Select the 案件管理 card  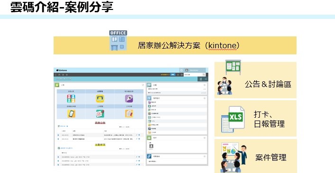click(x=256, y=156)
